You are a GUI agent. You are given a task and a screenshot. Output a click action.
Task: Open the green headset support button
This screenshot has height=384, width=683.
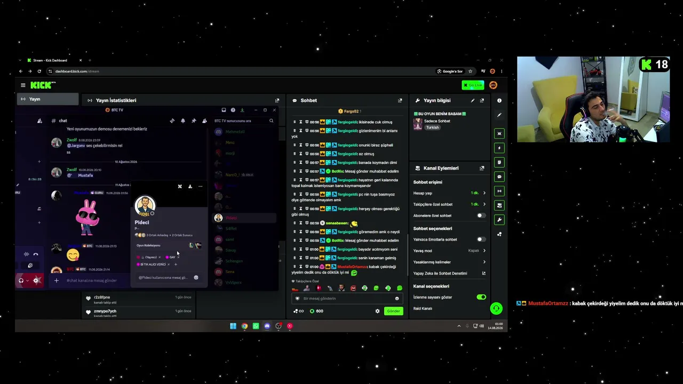click(x=496, y=308)
